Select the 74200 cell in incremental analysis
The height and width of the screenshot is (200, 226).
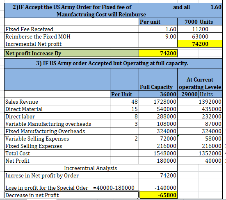pyautogui.click(x=158, y=175)
